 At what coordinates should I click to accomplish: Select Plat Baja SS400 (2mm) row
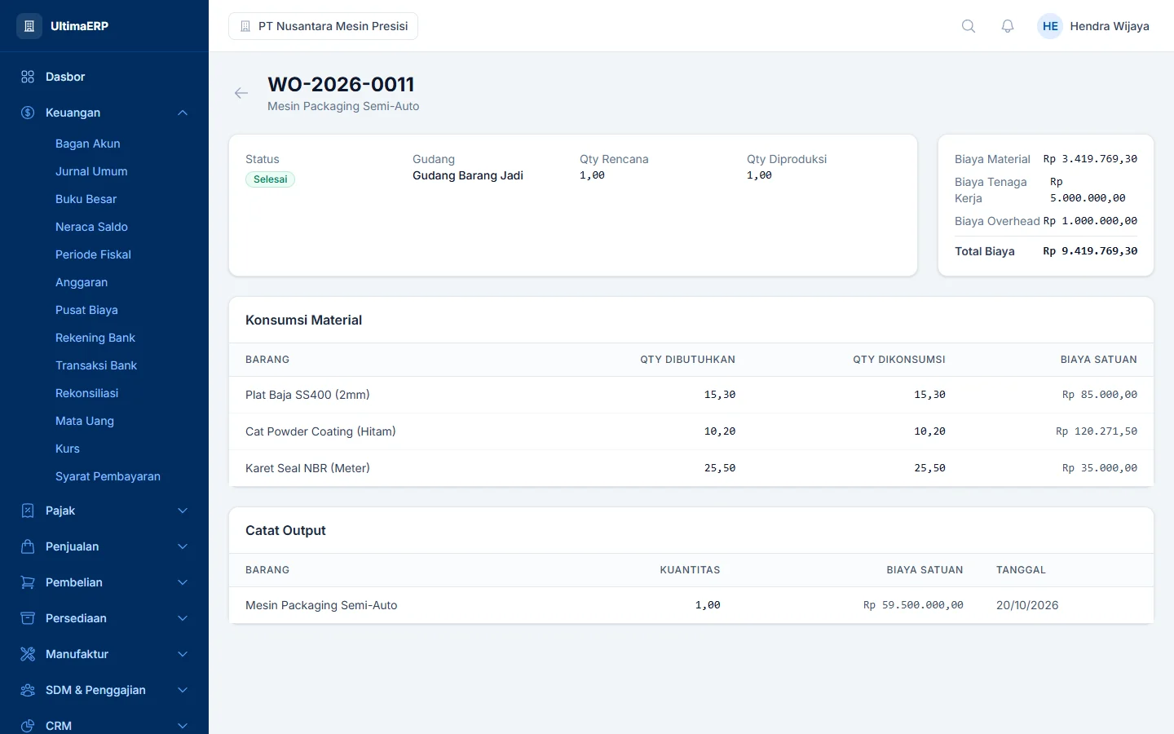[x=691, y=395]
